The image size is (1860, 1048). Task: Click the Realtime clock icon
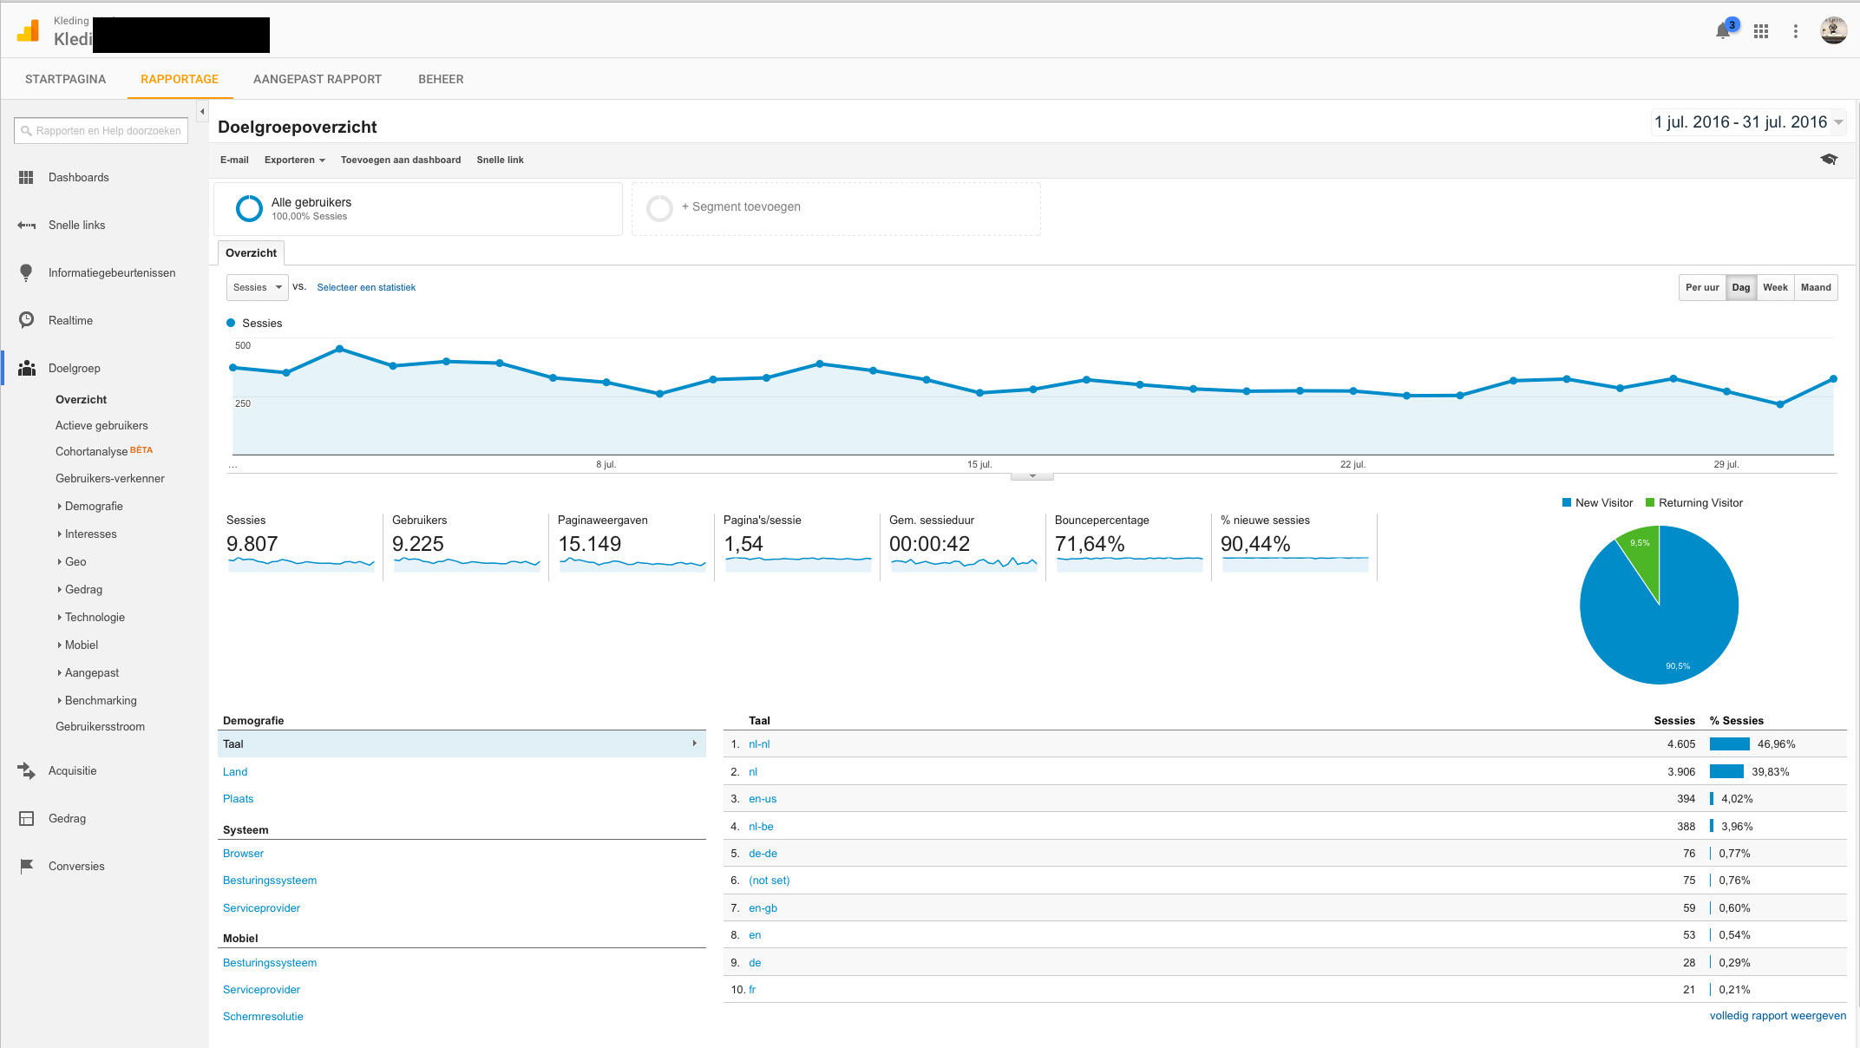coord(26,320)
